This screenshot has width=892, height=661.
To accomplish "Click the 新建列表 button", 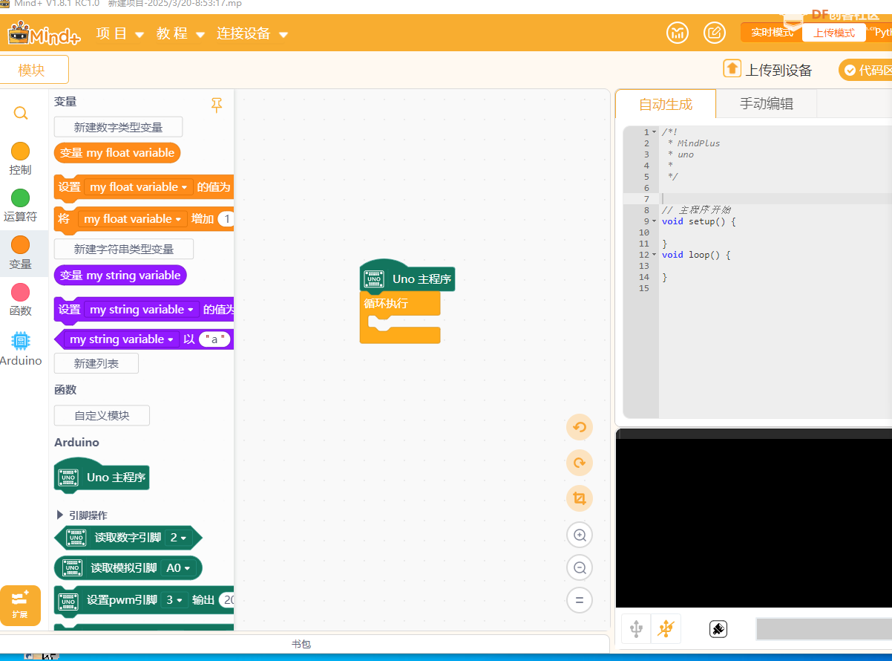I will pos(96,363).
